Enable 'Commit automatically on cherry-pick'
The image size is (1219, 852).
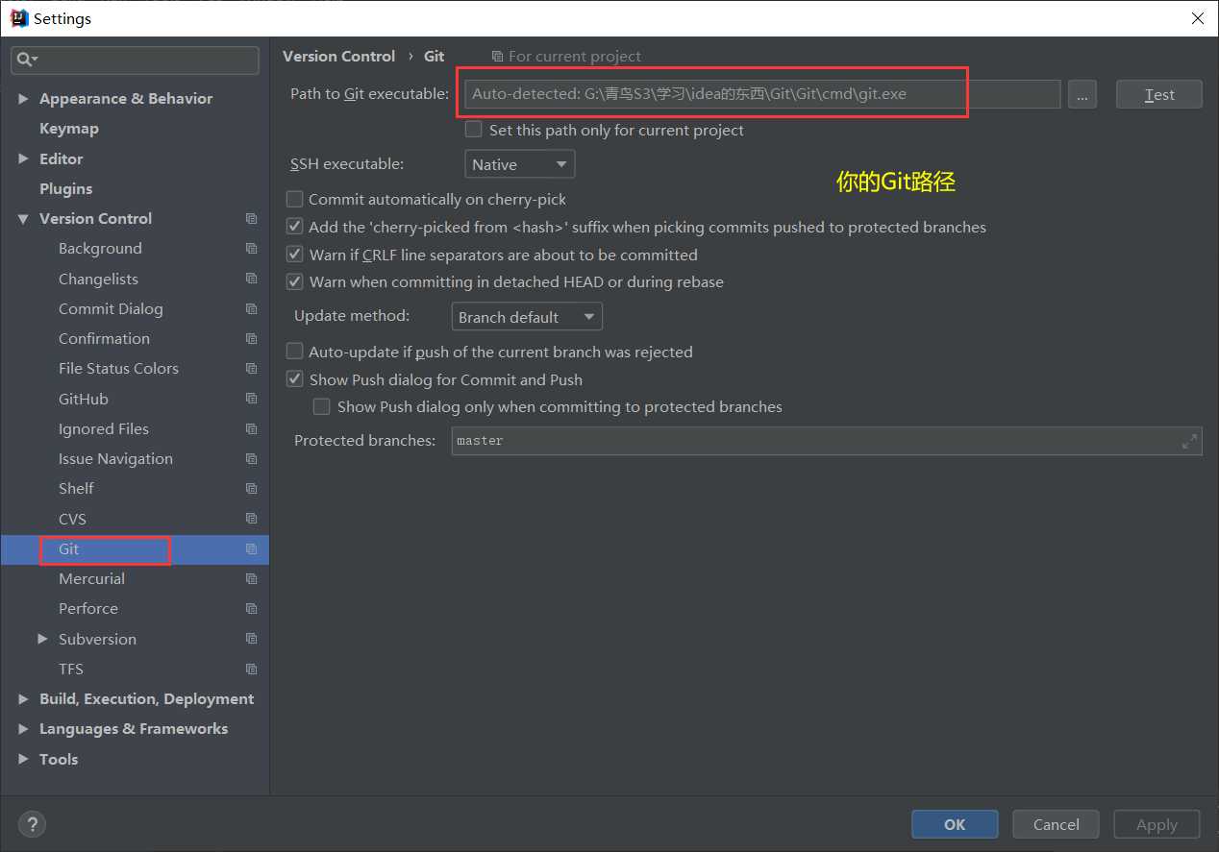point(295,199)
